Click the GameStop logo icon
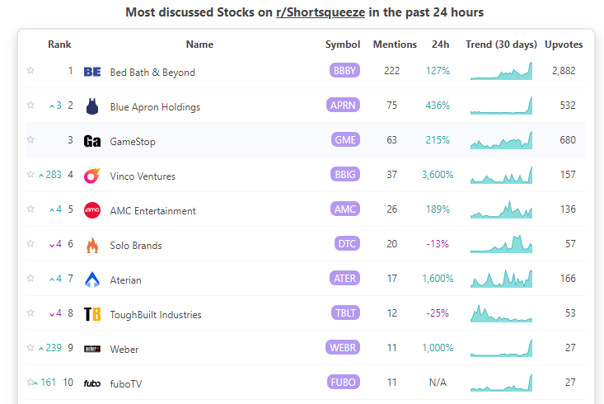The width and height of the screenshot is (604, 404). [92, 141]
